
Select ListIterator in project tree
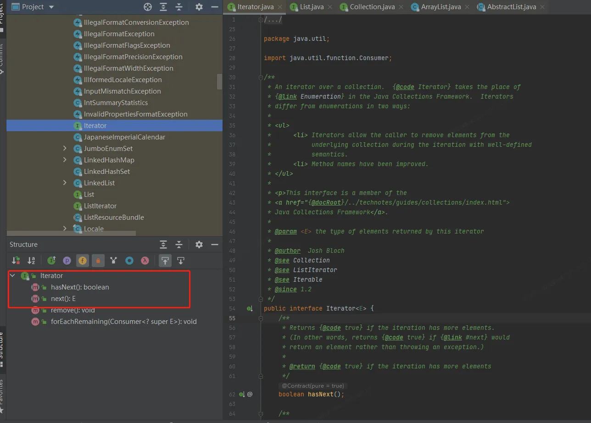[100, 206]
